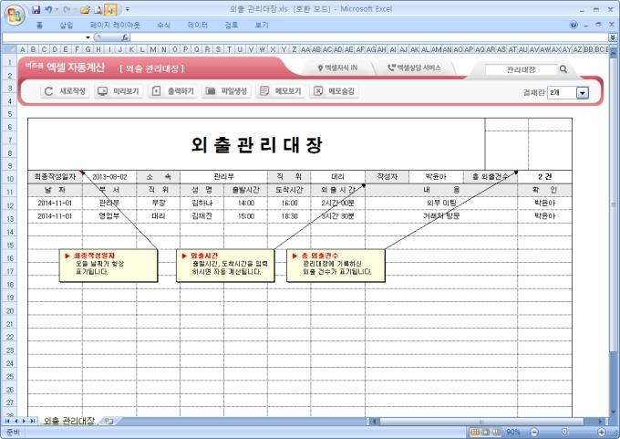Open the 수식 ribbon tab
The image size is (620, 439).
[x=163, y=25]
